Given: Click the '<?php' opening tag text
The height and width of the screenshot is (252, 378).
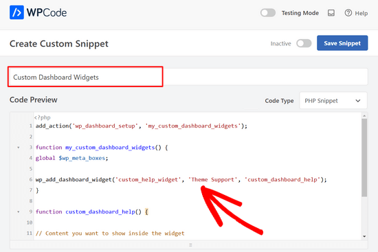Looking at the screenshot, I should [x=42, y=117].
